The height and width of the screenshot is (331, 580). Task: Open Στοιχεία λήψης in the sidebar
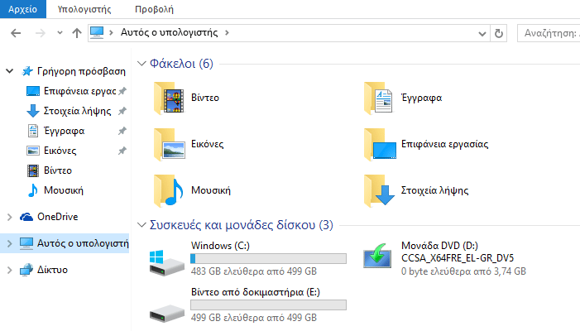tap(77, 111)
